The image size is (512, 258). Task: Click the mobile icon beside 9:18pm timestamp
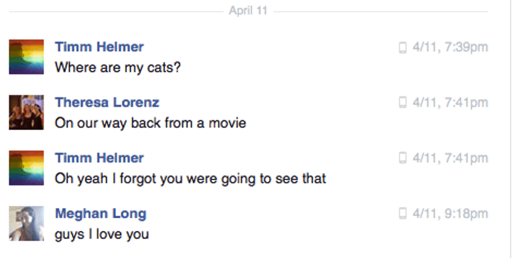point(402,214)
